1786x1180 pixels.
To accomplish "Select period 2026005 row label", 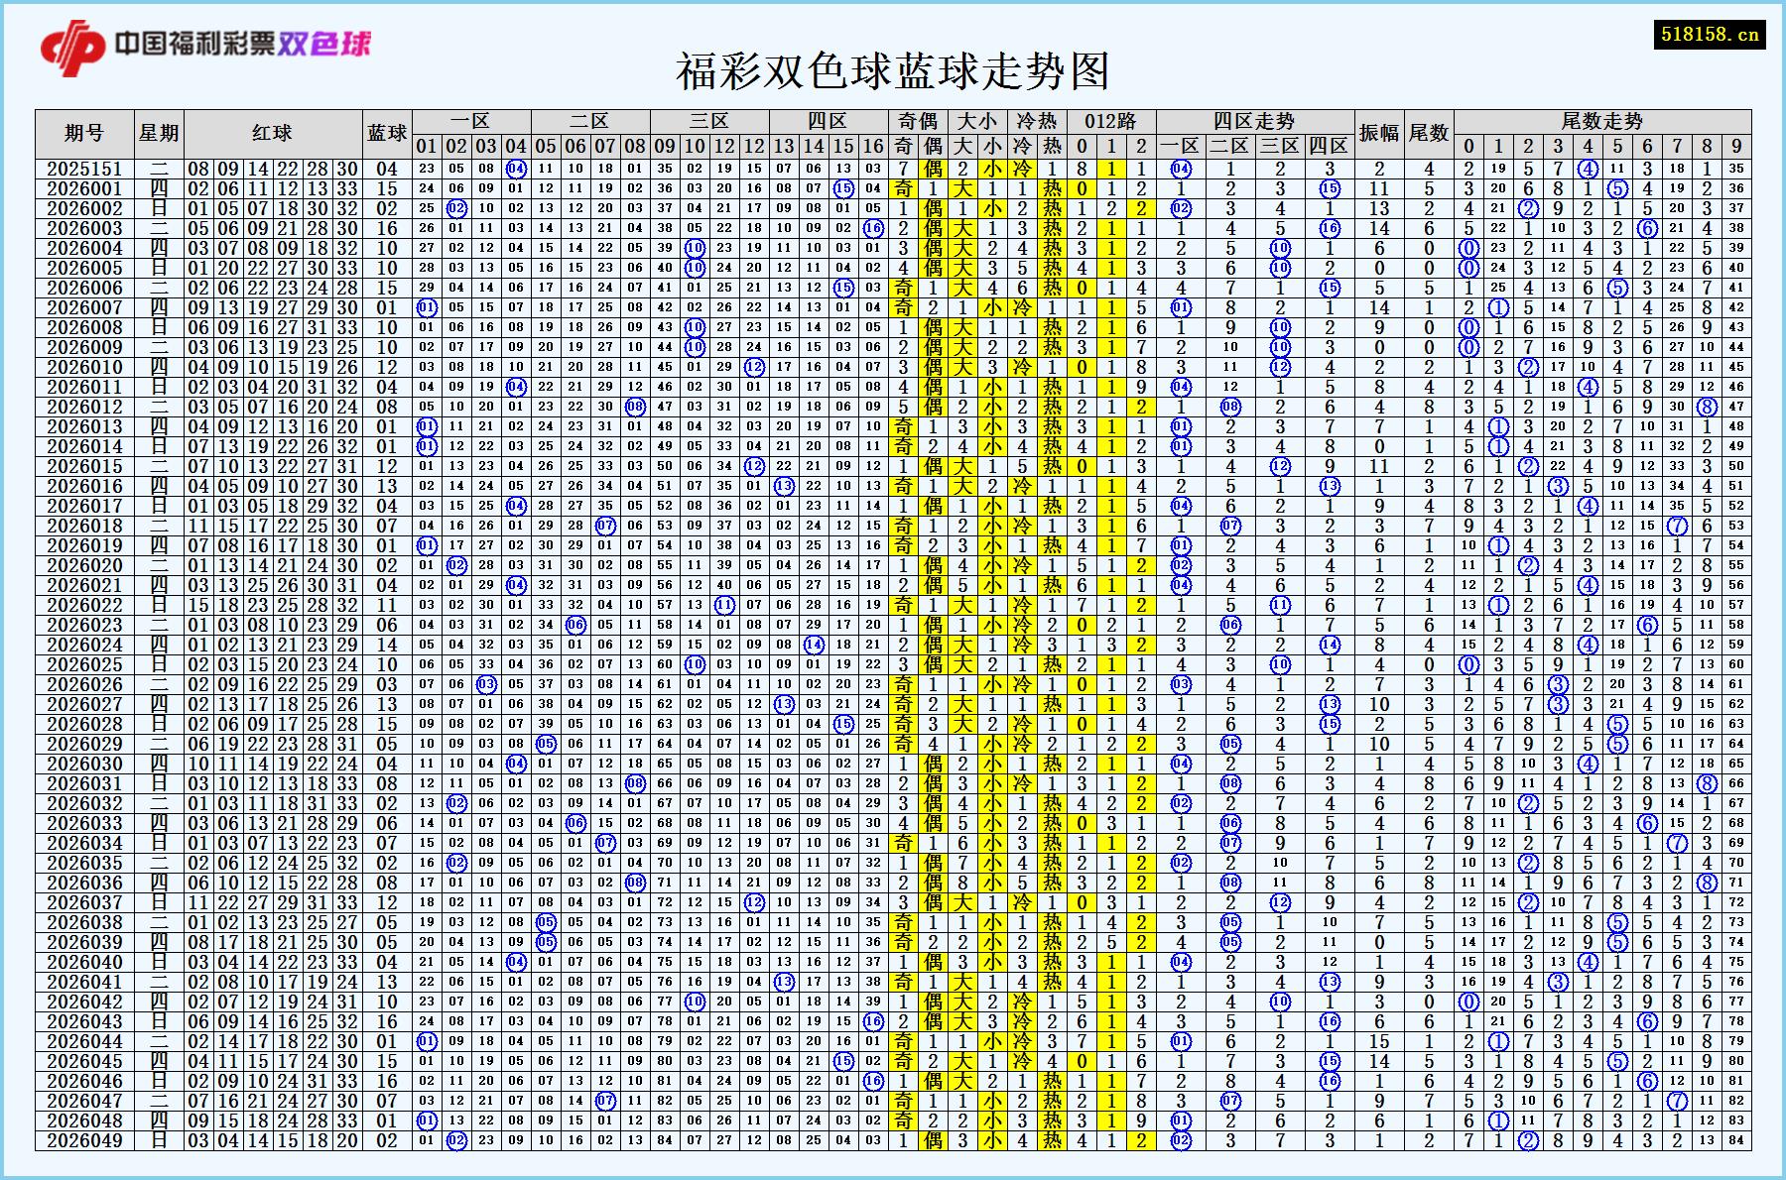I will coord(84,268).
